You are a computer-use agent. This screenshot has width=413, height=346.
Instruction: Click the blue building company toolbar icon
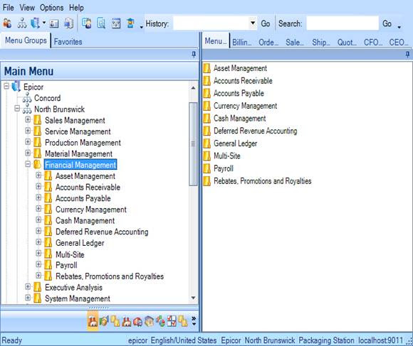tap(35, 23)
